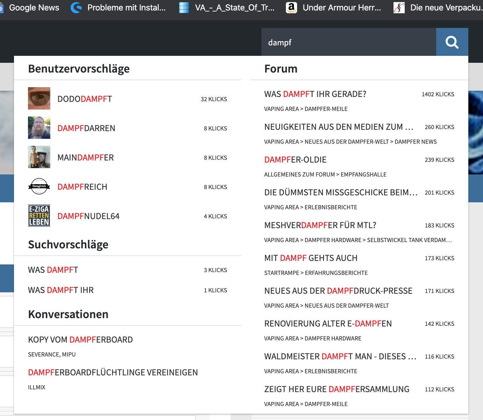The width and height of the screenshot is (483, 420).
Task: Click the DODODAMPFT user avatar
Action: point(39,99)
